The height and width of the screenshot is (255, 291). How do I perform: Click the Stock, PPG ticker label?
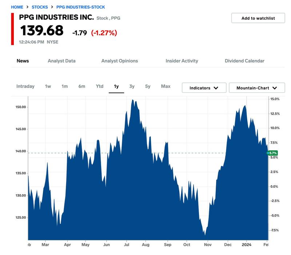[108, 18]
